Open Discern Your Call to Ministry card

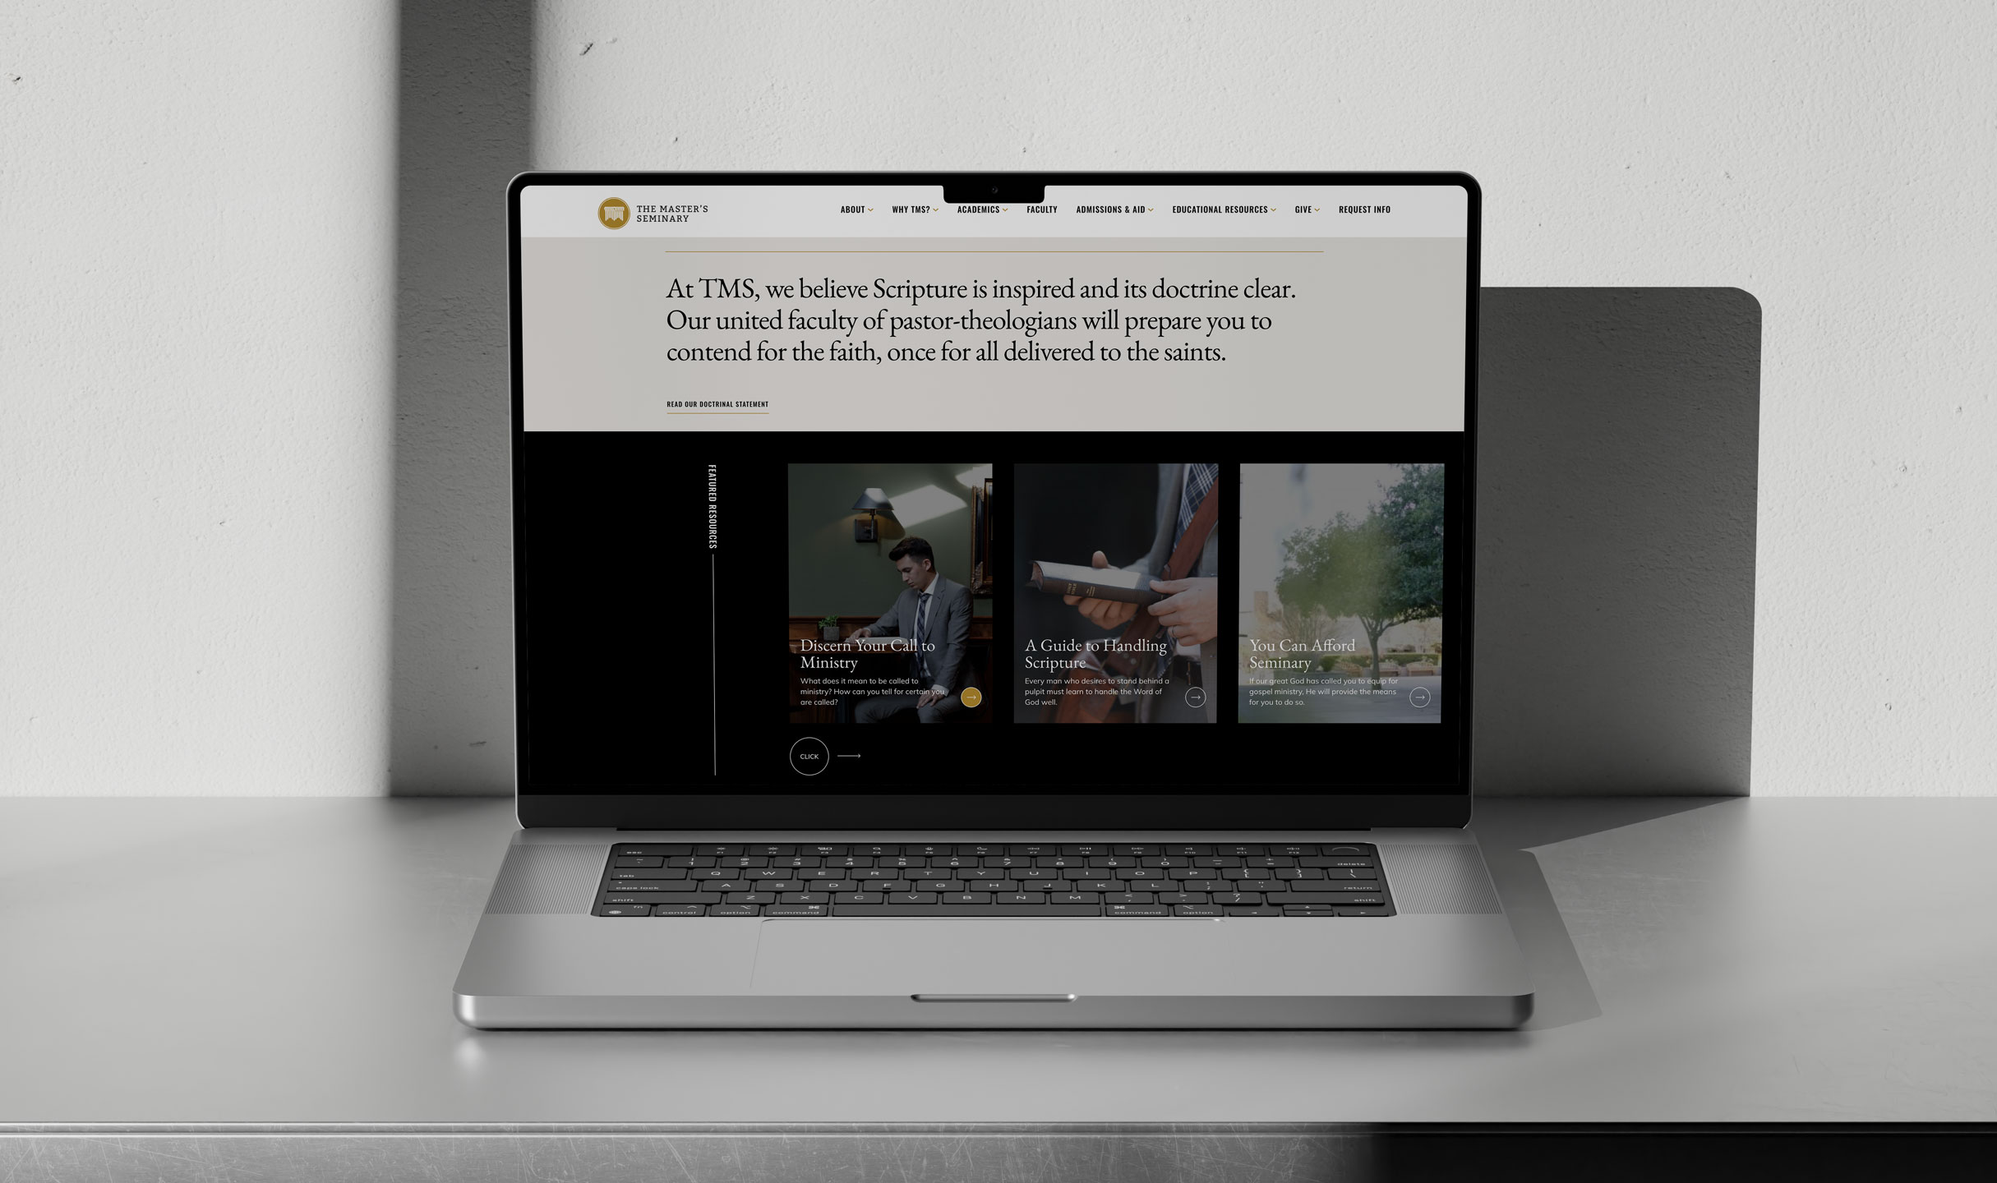point(971,696)
